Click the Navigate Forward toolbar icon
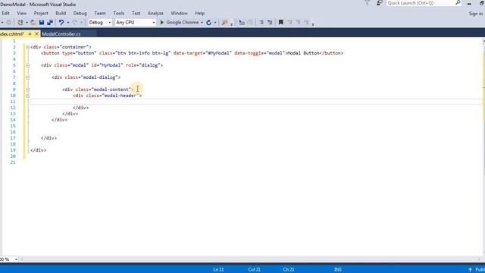The width and height of the screenshot is (485, 273). (x=8, y=22)
